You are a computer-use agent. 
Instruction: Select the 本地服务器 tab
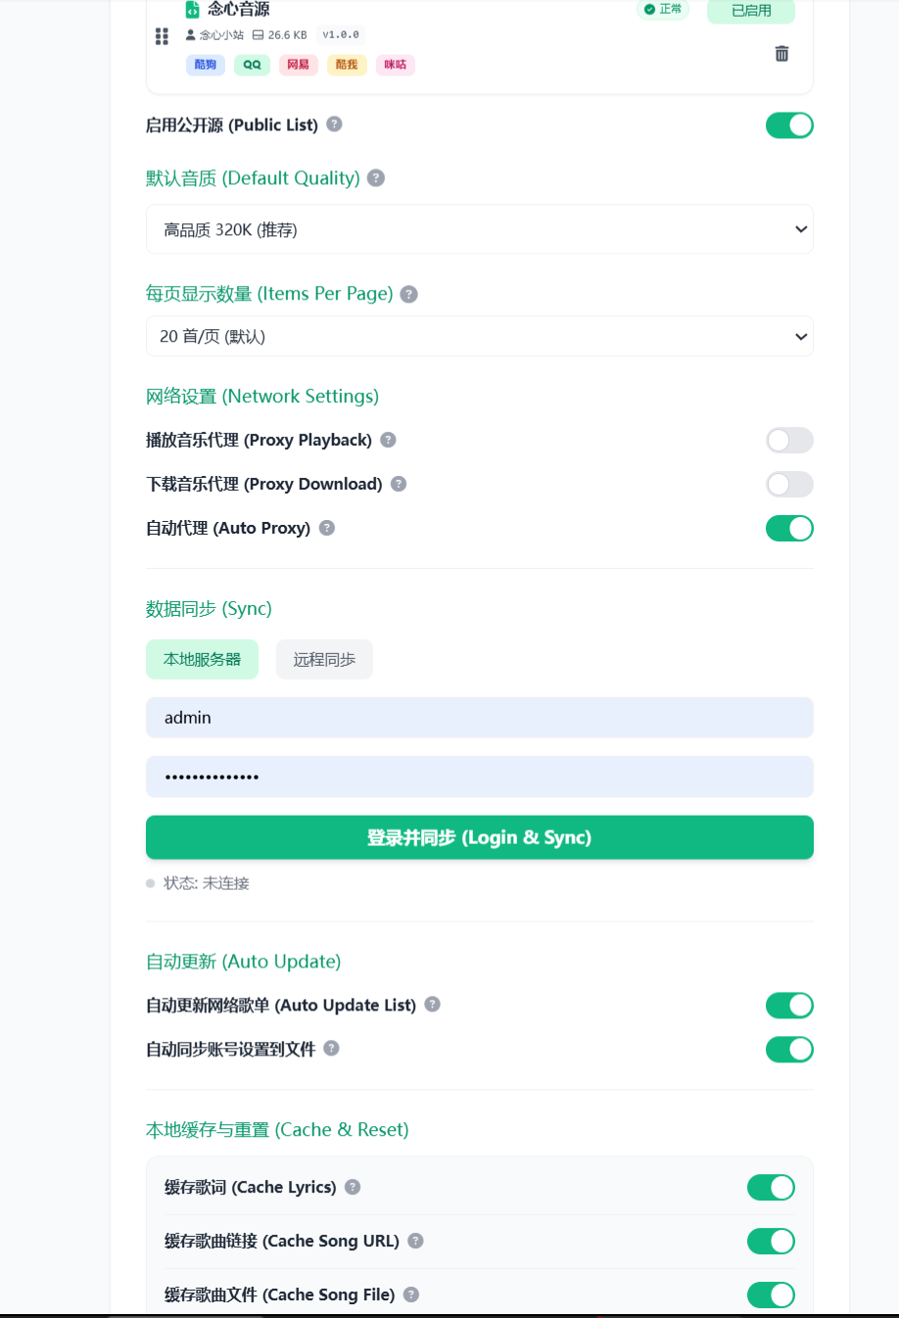click(x=202, y=660)
